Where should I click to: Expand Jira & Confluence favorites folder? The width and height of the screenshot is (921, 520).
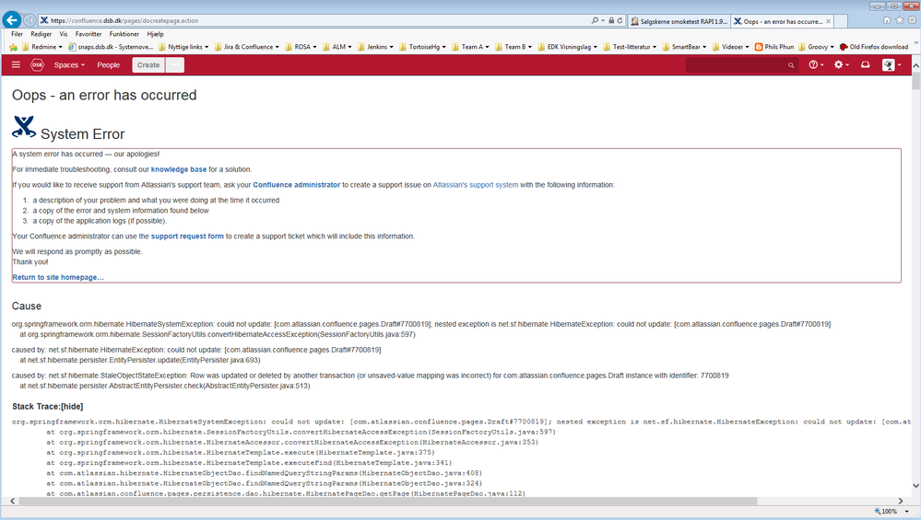pyautogui.click(x=247, y=47)
